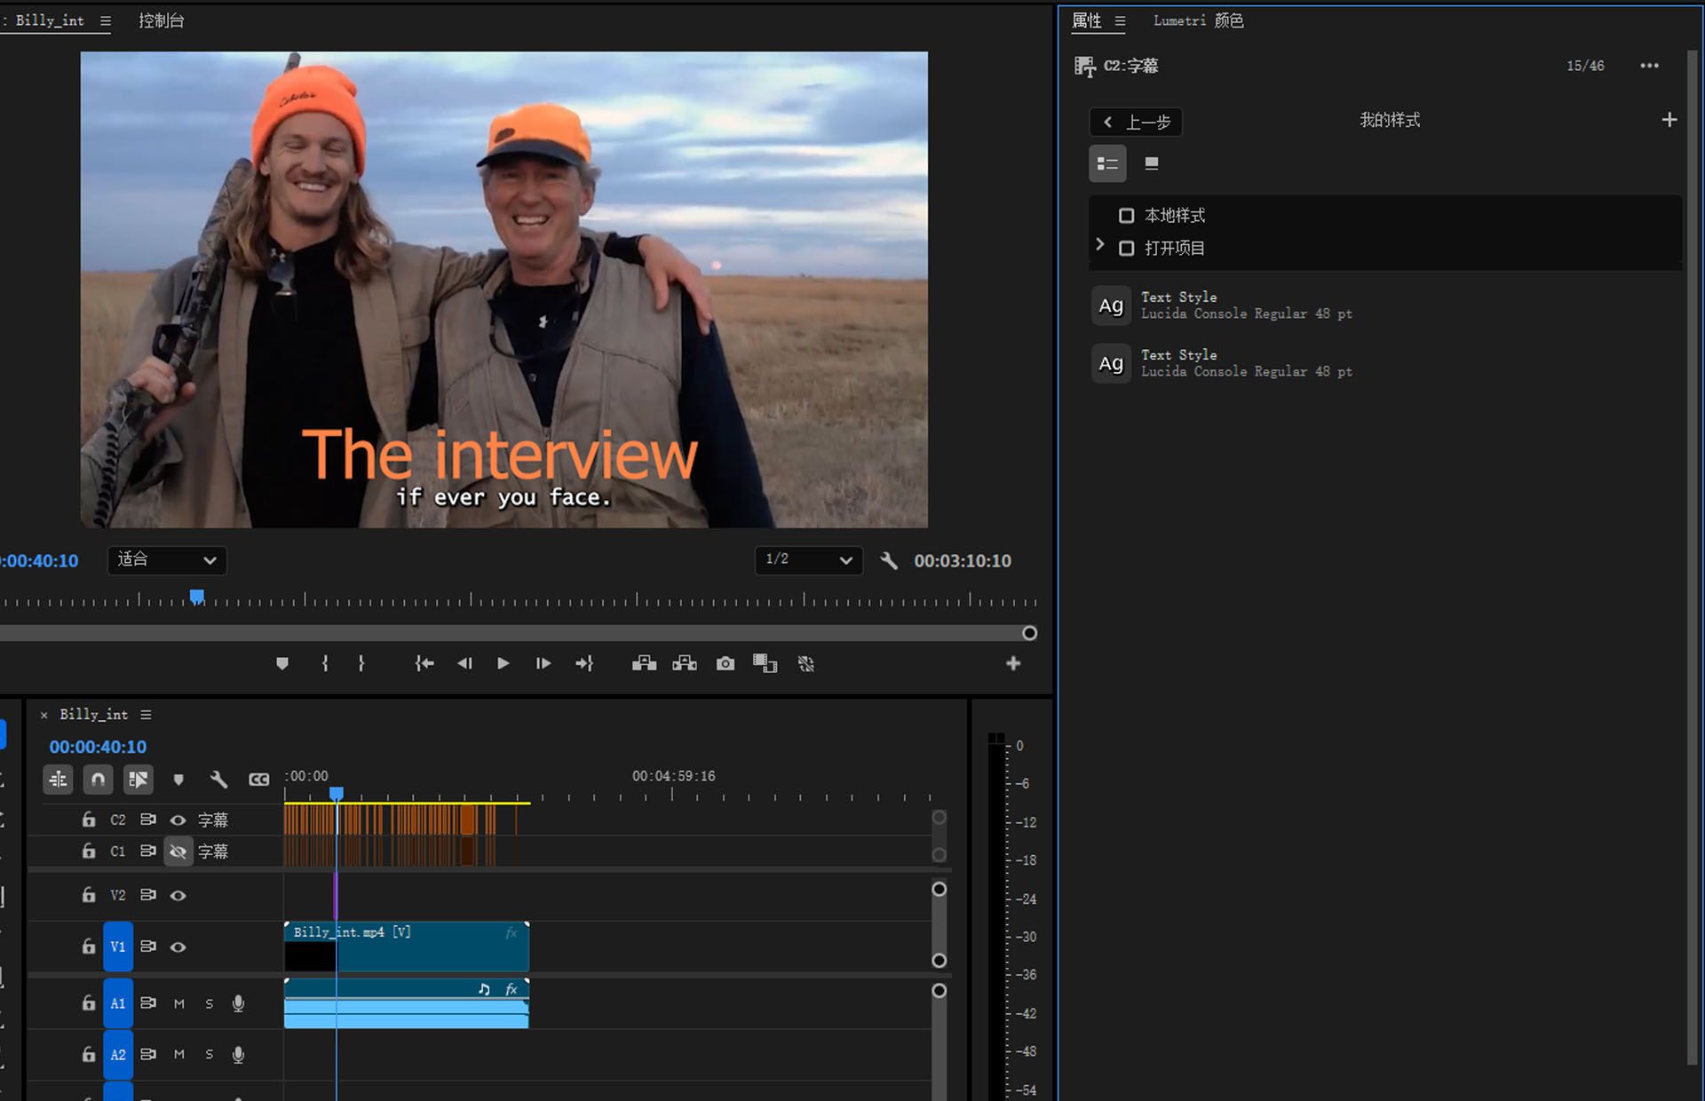Screen dimensions: 1705x1101
Task: Toggle timeline snapping magnet icon
Action: point(98,780)
